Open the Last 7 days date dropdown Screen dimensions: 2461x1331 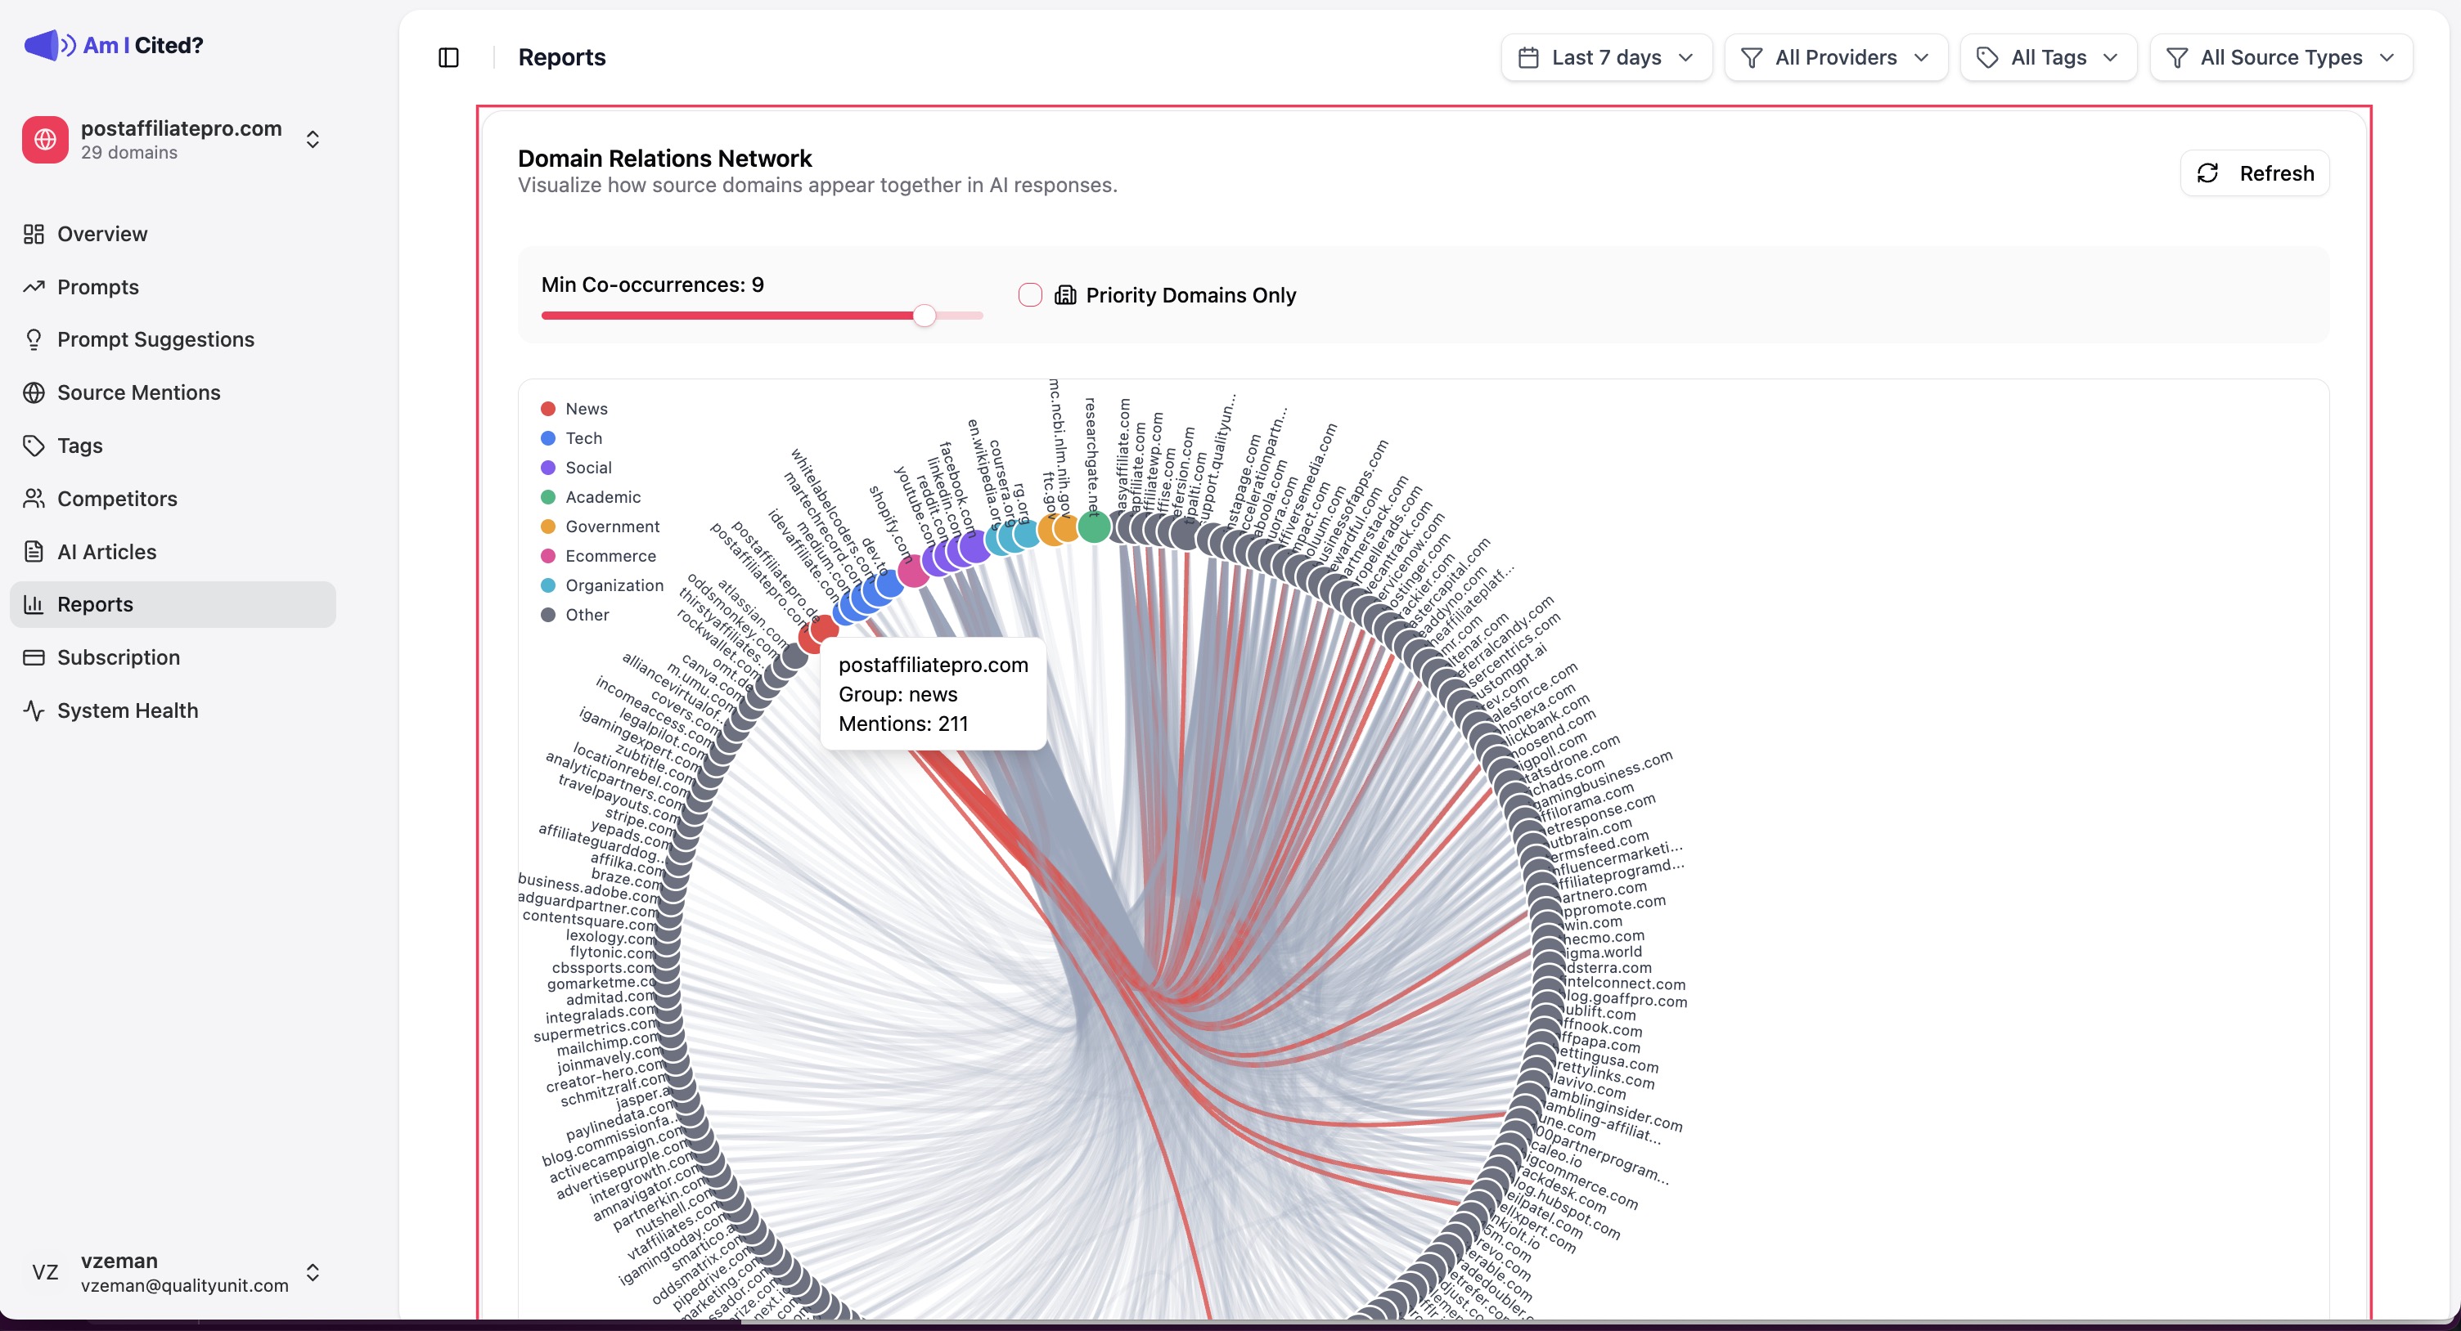1606,57
